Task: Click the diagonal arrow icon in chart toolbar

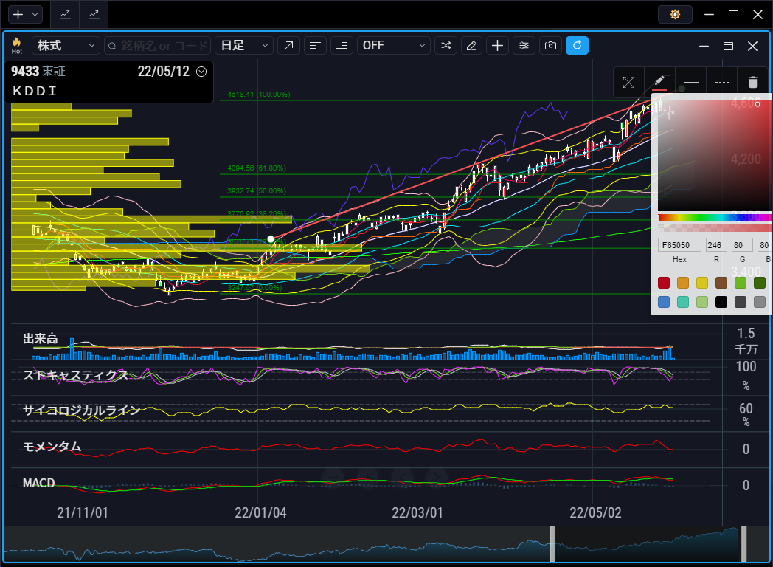Action: [x=288, y=46]
